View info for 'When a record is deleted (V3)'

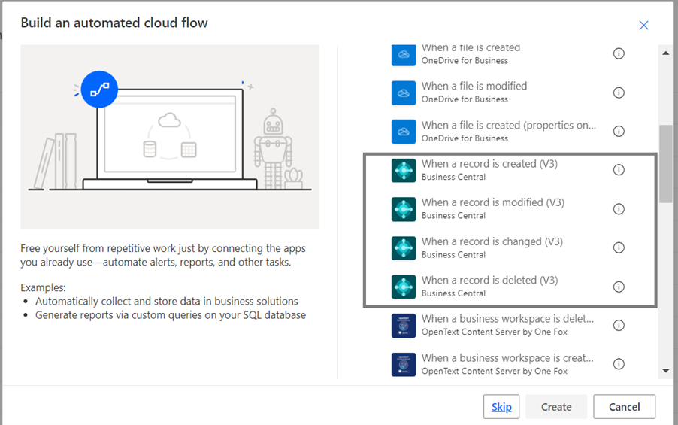(619, 287)
